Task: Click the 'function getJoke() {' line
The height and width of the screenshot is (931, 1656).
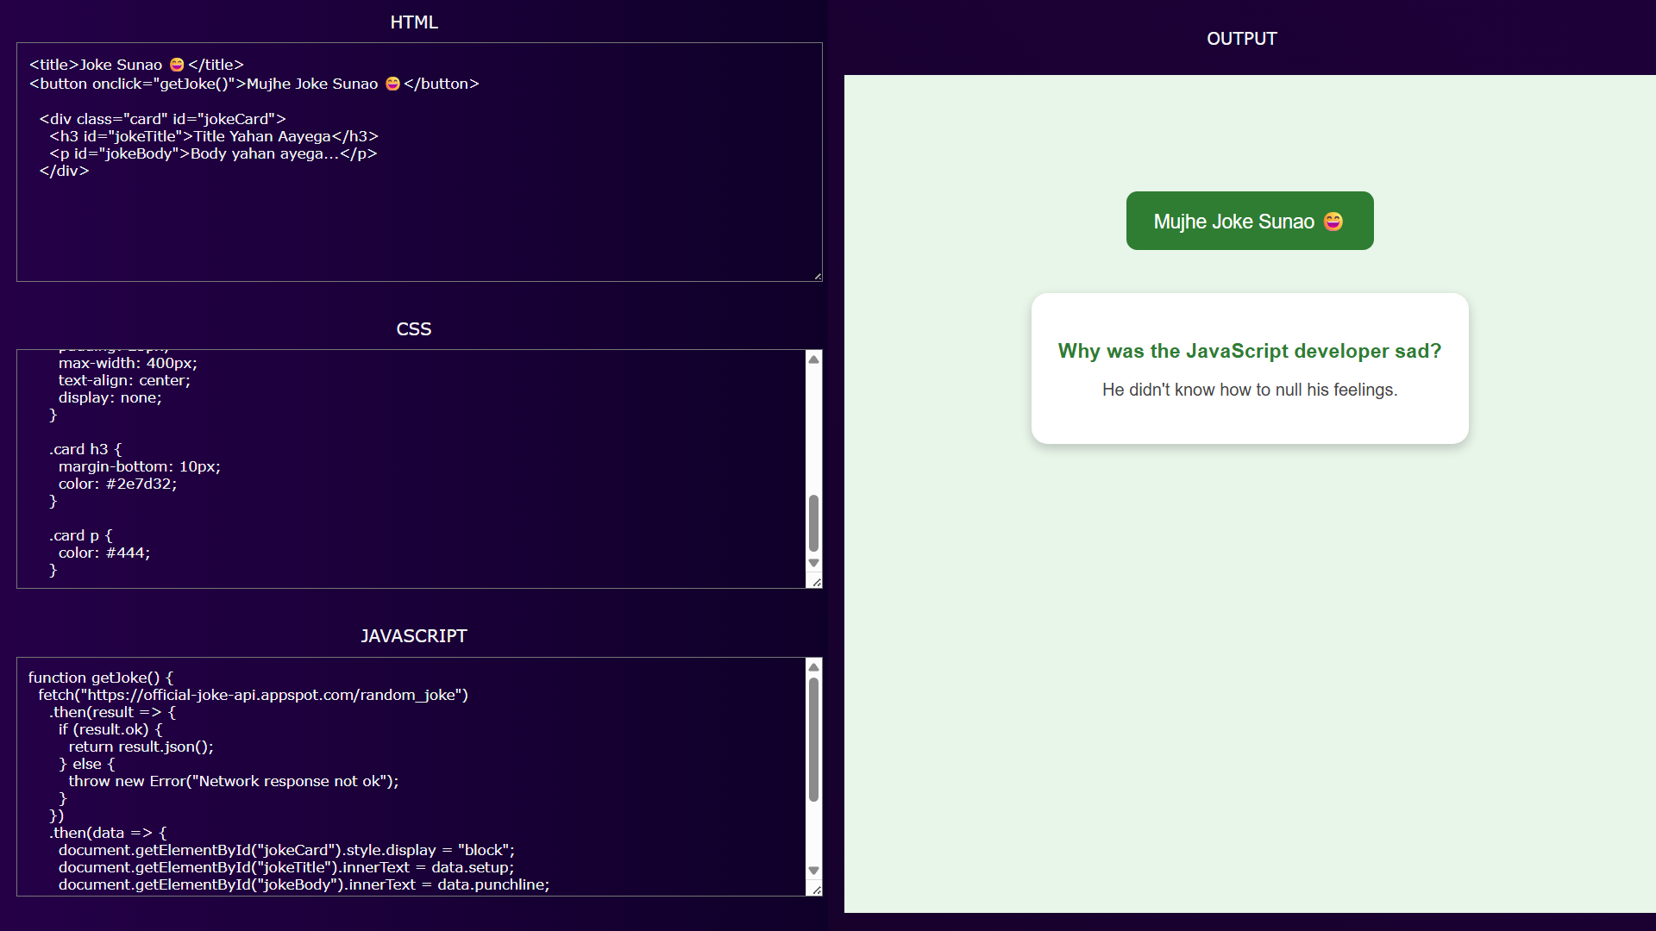Action: click(x=101, y=678)
